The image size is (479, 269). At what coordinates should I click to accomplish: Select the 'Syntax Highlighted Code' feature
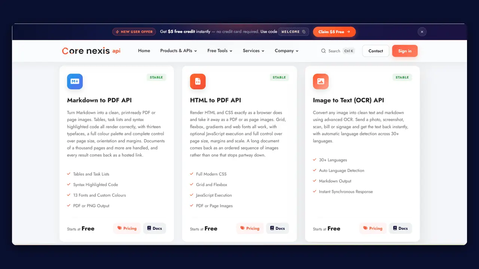(92, 185)
